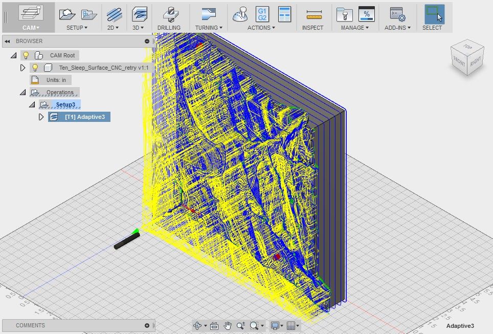
Task: Activate the Pan tool at bottom
Action: (227, 325)
